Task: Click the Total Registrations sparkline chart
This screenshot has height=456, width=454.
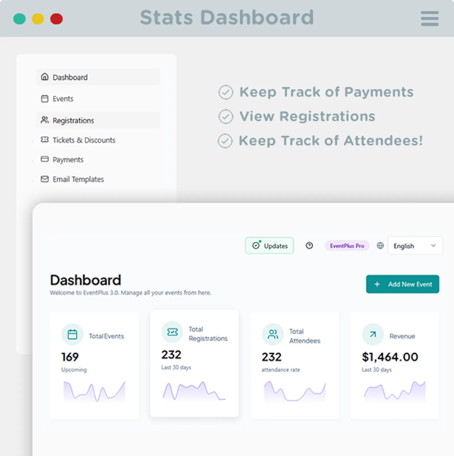Action: (194, 391)
